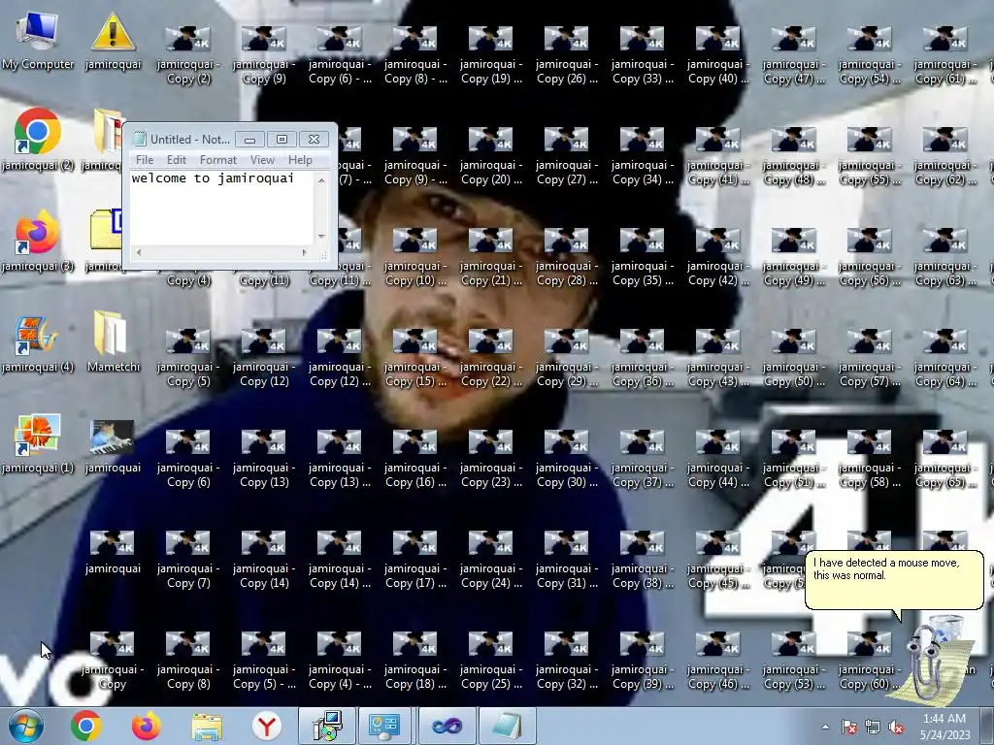Open the blue infinity taskbar application

coord(447,726)
